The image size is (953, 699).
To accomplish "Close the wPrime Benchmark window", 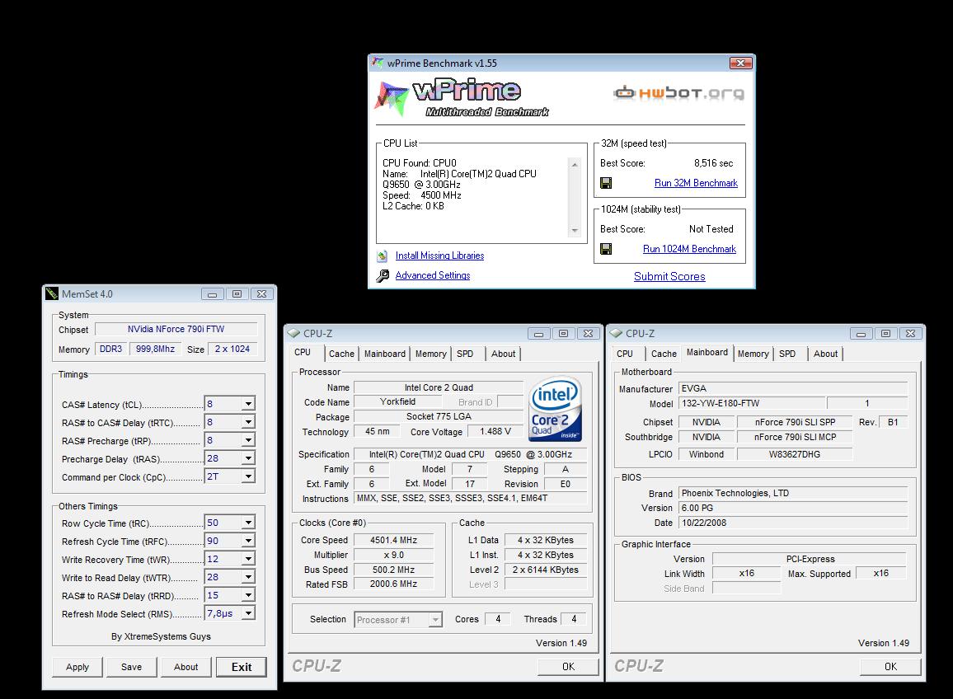I will click(741, 63).
